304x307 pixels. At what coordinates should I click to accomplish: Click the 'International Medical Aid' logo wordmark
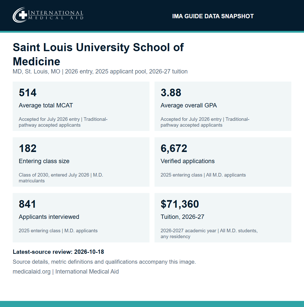tap(56, 15)
